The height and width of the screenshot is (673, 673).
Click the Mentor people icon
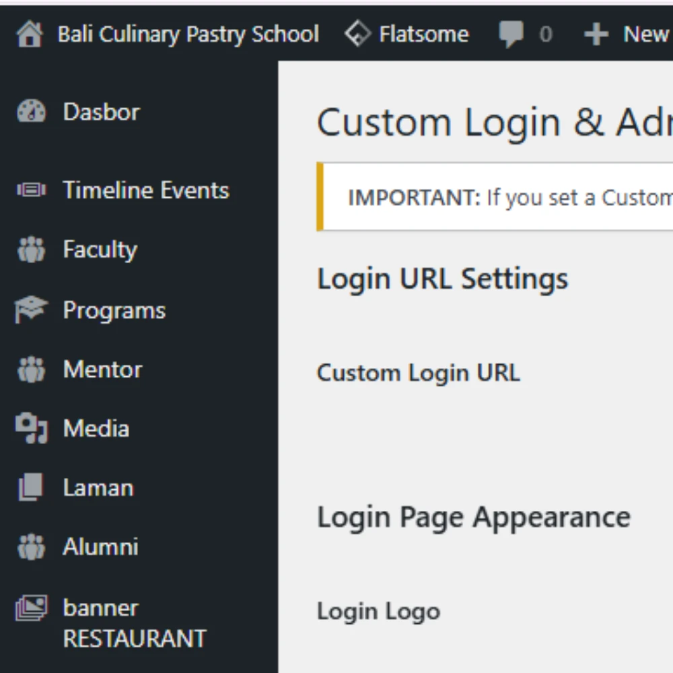point(31,369)
